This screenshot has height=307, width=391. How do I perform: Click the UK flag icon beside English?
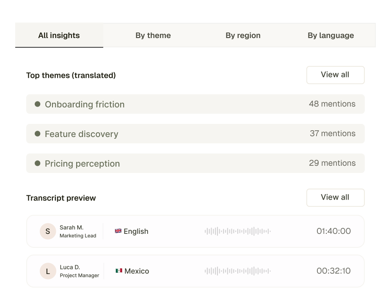pyautogui.click(x=118, y=231)
